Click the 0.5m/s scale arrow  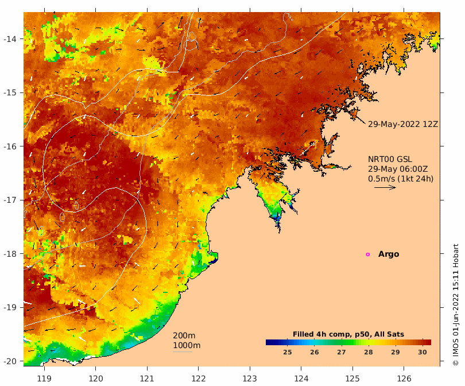[385, 187]
